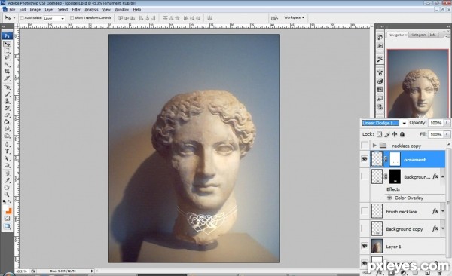
Task: Click the fx icon on brush necklace layer
Action: click(435, 211)
